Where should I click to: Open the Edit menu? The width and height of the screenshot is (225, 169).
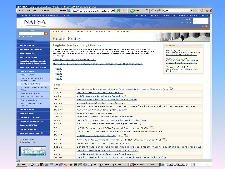(x=28, y=11)
